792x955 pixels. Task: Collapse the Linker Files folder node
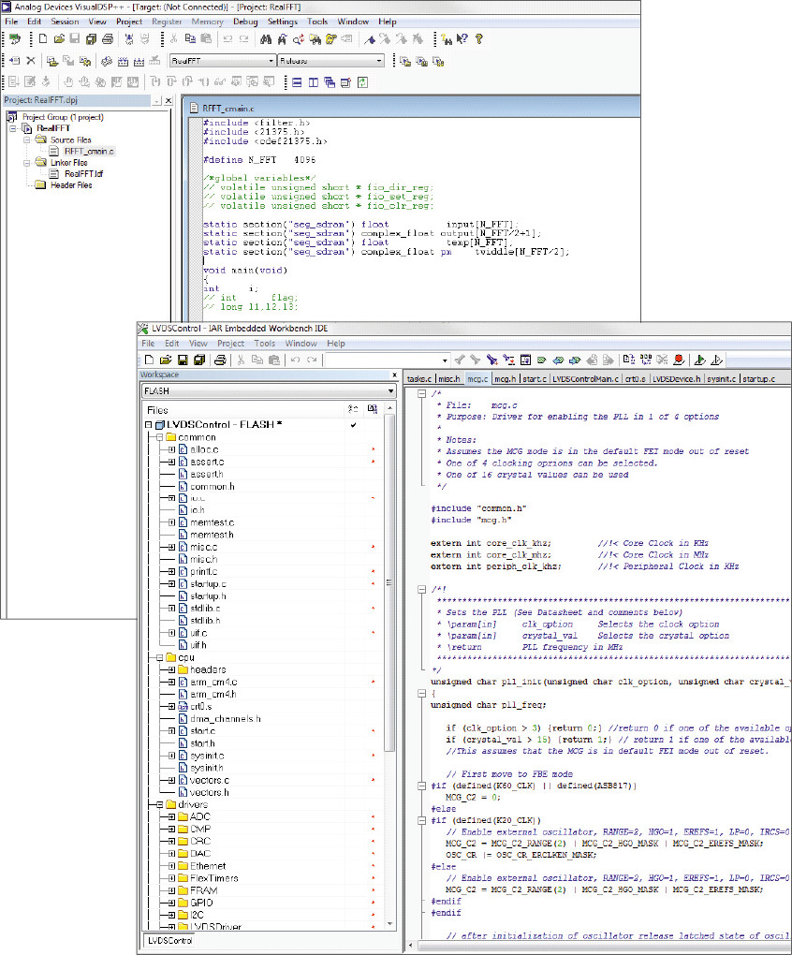point(27,163)
